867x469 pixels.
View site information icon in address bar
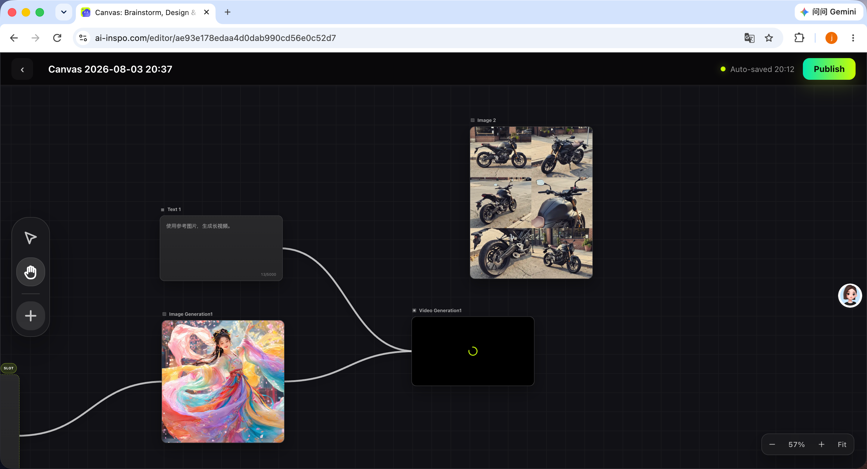pos(83,38)
